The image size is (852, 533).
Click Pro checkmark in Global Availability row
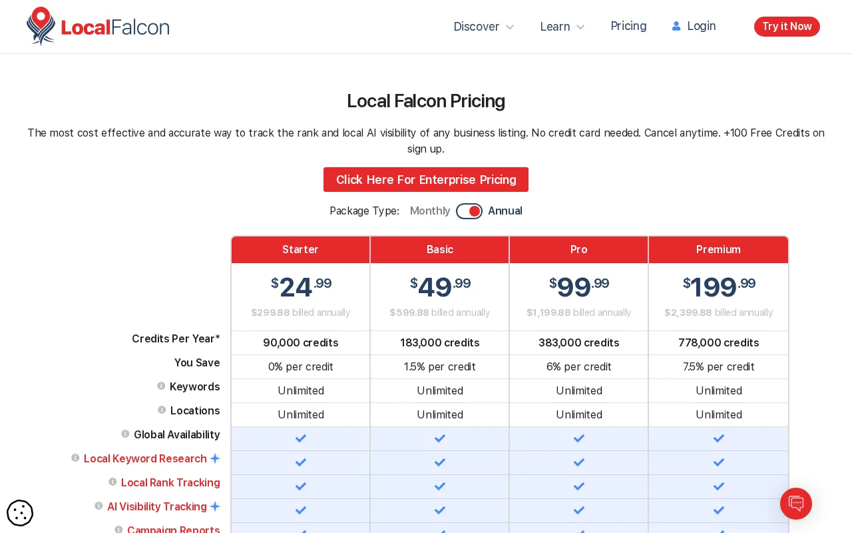[579, 438]
